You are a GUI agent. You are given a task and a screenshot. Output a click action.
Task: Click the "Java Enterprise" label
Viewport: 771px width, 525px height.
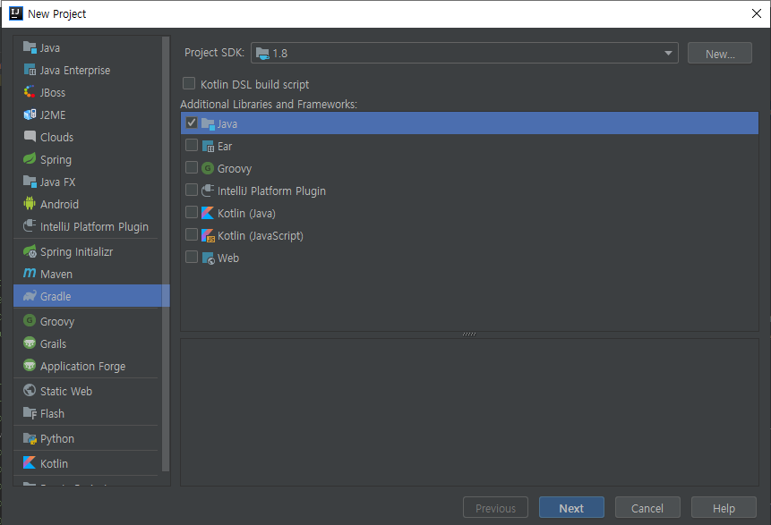point(74,71)
